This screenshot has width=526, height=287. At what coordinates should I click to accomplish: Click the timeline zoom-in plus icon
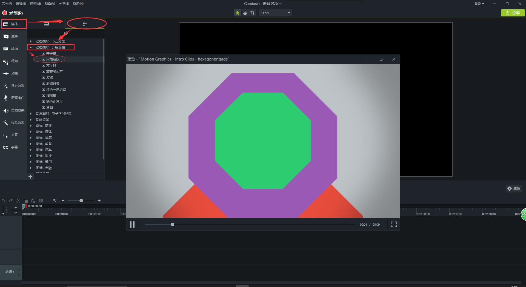pos(99,201)
